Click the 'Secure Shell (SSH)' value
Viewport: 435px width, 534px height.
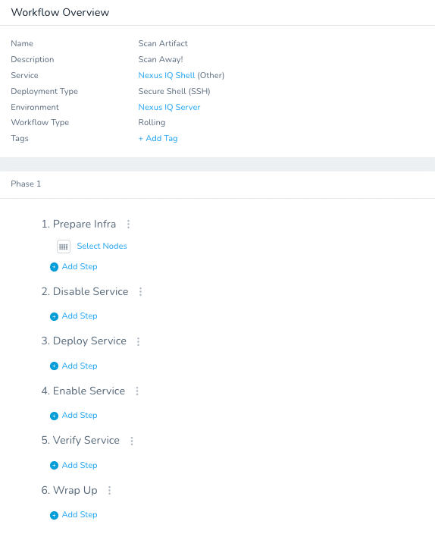click(174, 91)
